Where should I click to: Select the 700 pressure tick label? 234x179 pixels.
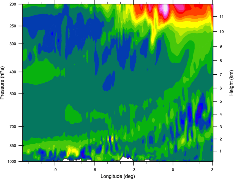[x=13, y=127]
